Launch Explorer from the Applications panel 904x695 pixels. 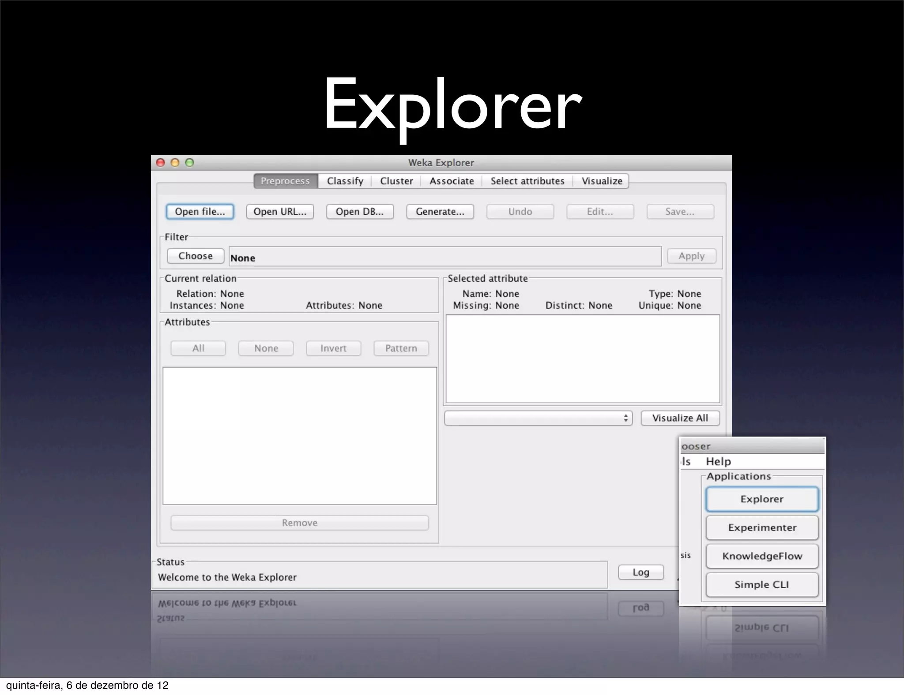(761, 499)
